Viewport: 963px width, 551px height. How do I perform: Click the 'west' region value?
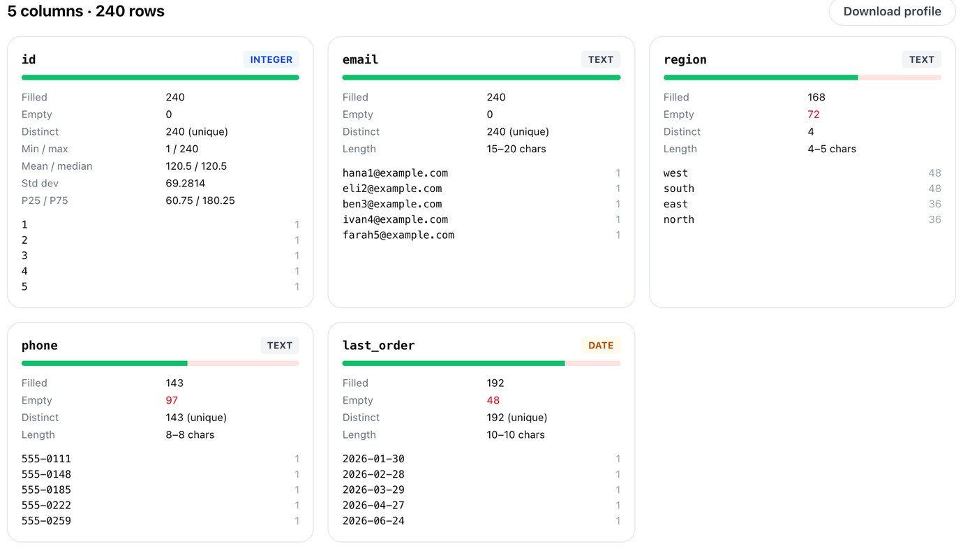[675, 173]
